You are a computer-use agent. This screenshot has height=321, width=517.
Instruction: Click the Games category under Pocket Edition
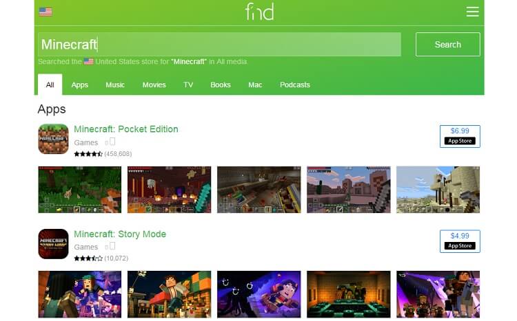pyautogui.click(x=86, y=142)
